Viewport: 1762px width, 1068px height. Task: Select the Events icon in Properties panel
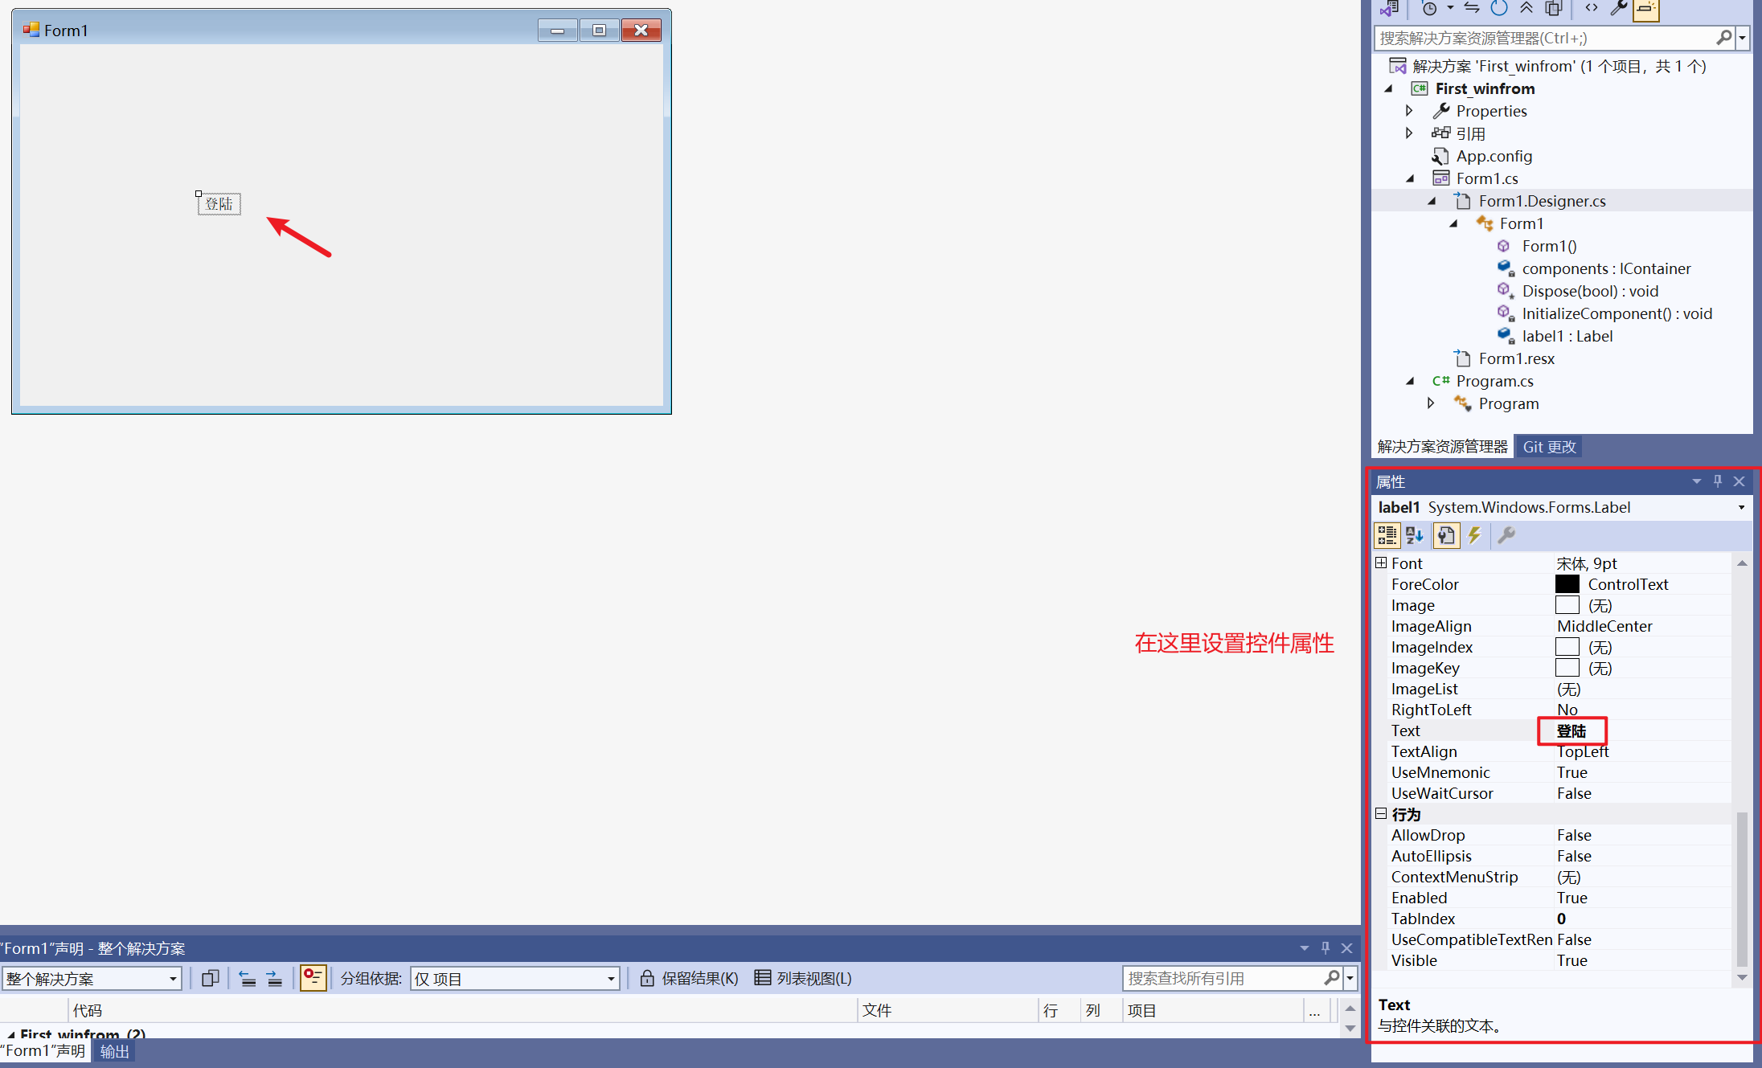pyautogui.click(x=1475, y=536)
